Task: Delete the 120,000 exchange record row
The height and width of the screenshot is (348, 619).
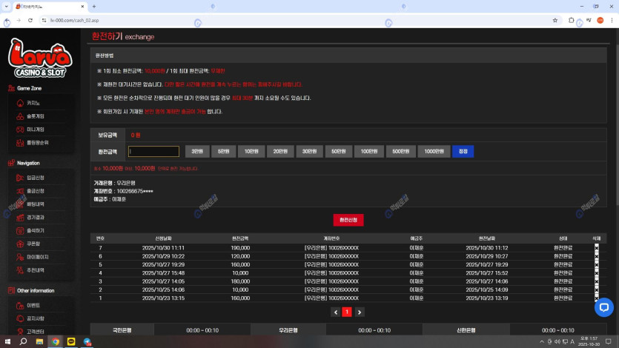Action: tap(597, 256)
